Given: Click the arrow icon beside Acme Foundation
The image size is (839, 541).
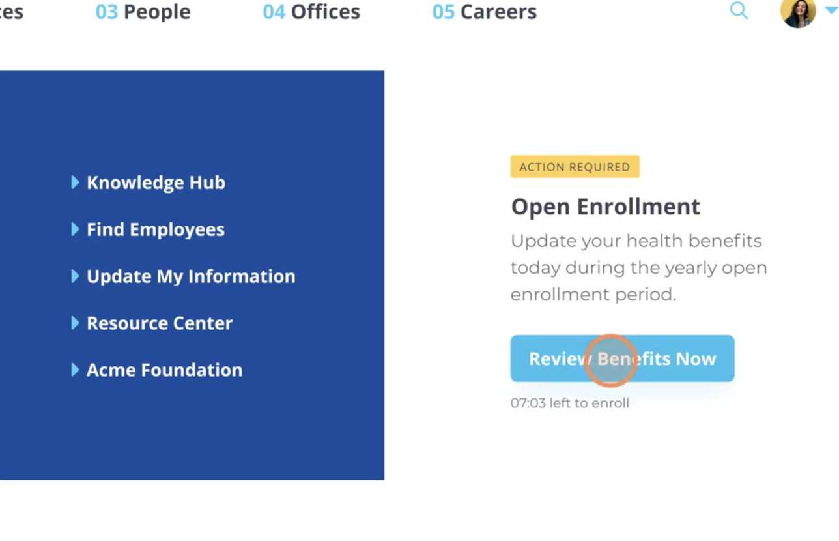Looking at the screenshot, I should click(75, 370).
